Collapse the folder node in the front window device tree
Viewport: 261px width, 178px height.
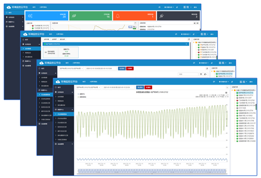[x=232, y=90]
